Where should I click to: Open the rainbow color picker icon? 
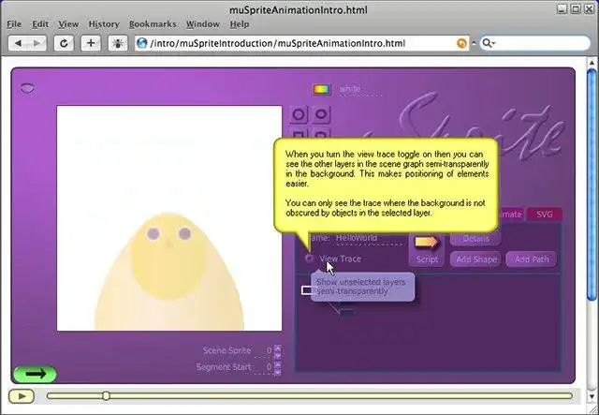coord(322,90)
